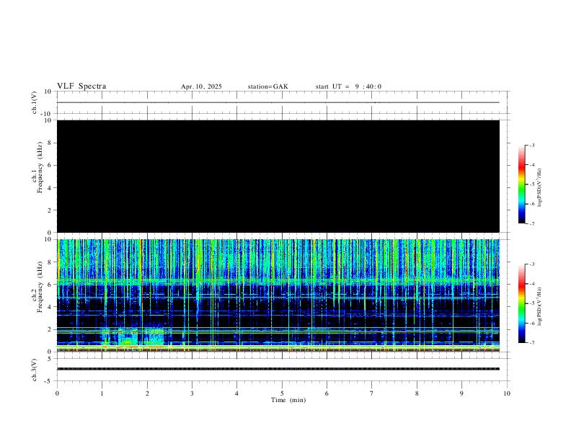
Task: Click time axis tick label "8"
Action: (x=417, y=393)
